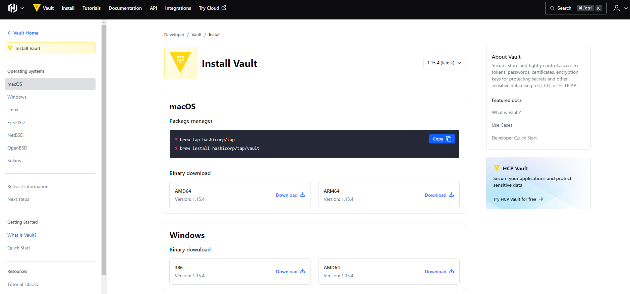Go back to Vault Home
Viewport: 630px width, 294px height.
[23, 33]
